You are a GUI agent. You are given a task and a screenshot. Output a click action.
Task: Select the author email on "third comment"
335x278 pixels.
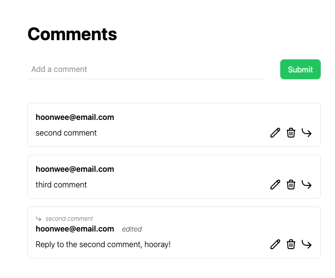pyautogui.click(x=75, y=169)
